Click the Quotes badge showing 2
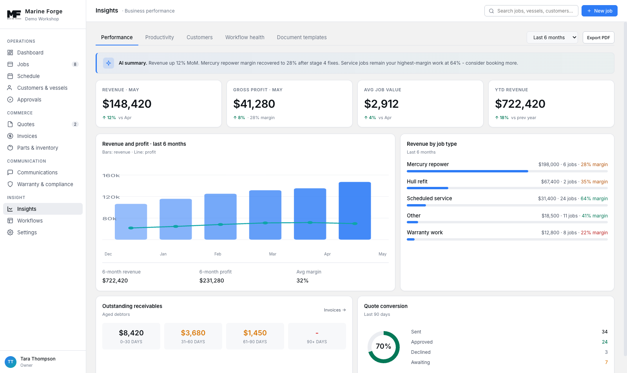The height and width of the screenshot is (373, 627). point(75,124)
